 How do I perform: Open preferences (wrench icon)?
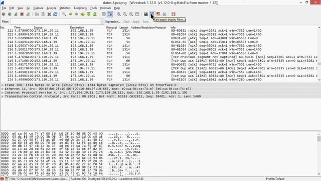pyautogui.click(x=165, y=14)
